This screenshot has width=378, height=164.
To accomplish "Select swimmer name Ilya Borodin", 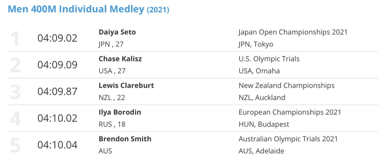I will point(120,113).
